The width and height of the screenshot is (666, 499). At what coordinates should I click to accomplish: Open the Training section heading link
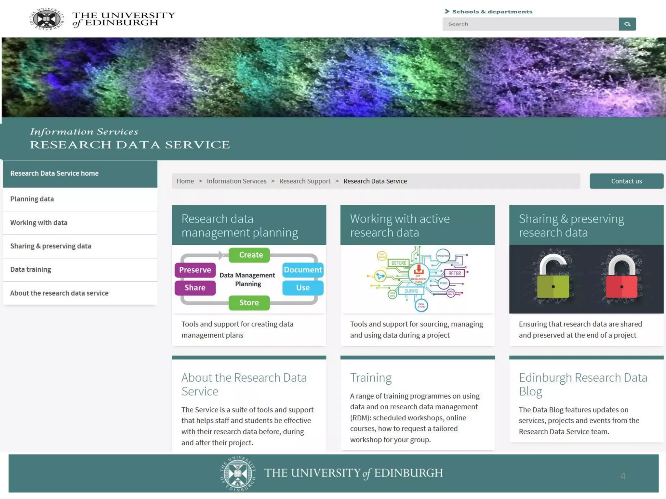pos(371,378)
